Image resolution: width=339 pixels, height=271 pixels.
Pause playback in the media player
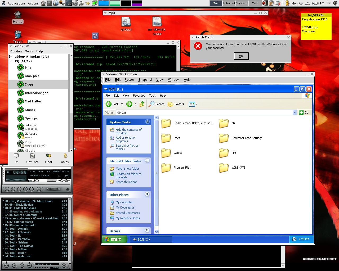pyautogui.click(x=19, y=189)
